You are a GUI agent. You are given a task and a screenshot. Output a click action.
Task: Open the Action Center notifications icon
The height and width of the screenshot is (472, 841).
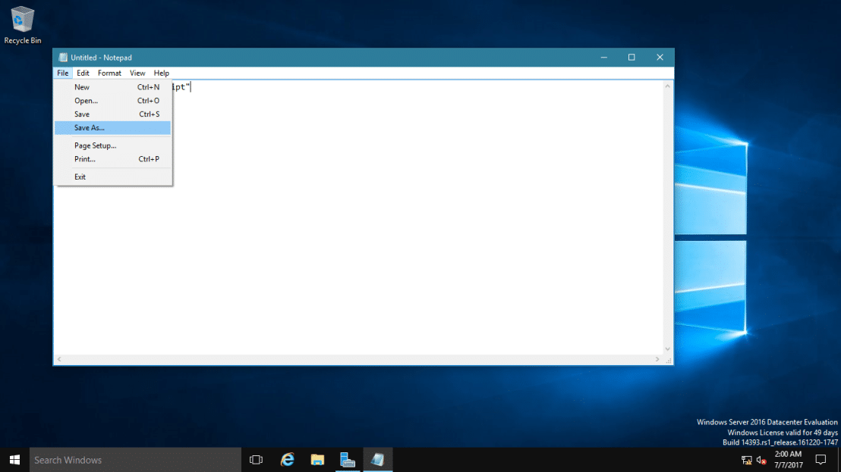(x=821, y=460)
